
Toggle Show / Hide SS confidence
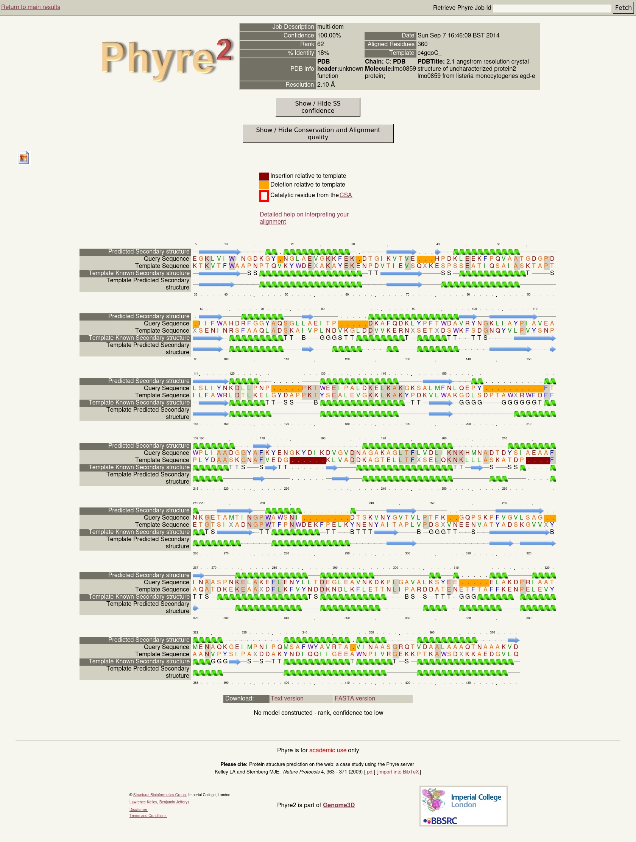click(318, 107)
